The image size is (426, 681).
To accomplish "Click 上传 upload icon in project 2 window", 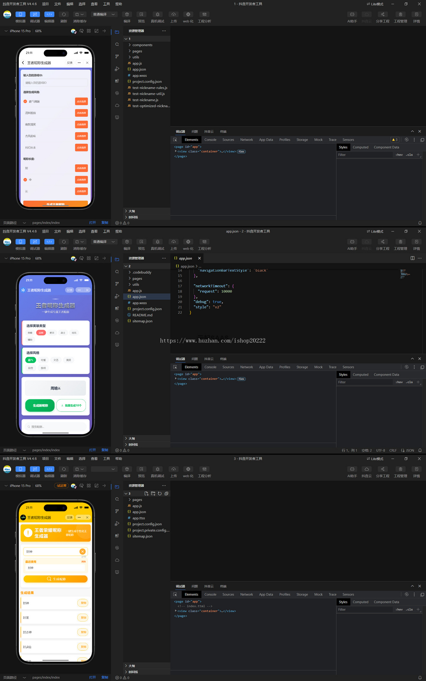I will click(x=174, y=242).
